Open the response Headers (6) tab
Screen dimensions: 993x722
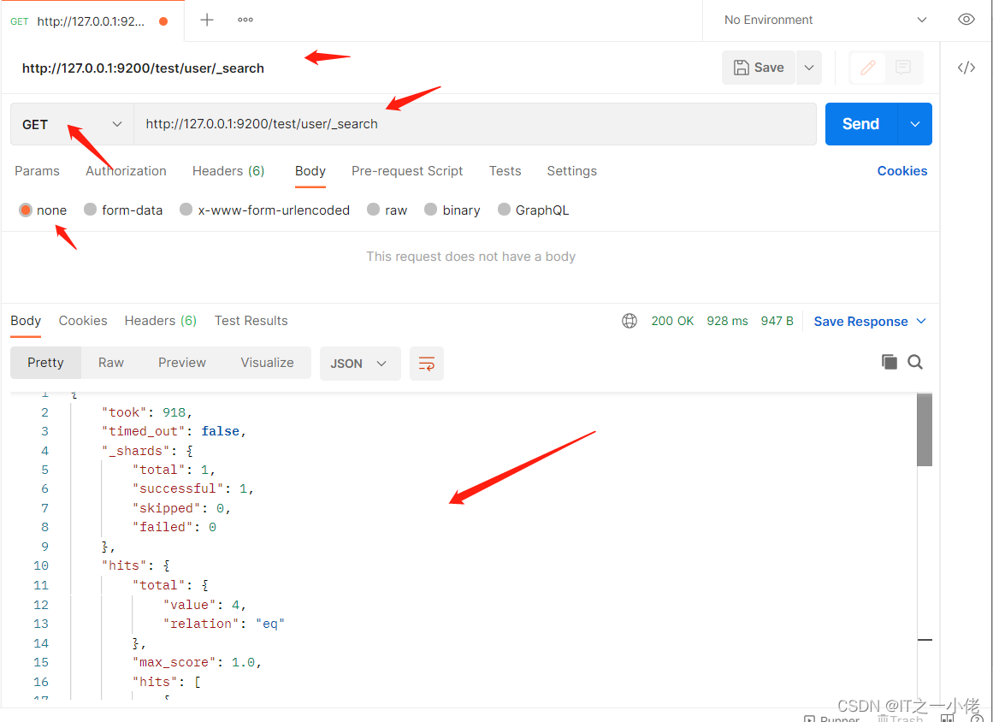tap(160, 321)
